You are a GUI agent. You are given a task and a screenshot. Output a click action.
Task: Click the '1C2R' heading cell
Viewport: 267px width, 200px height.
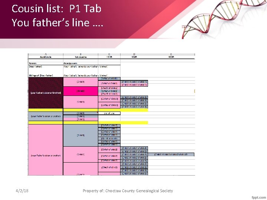click(x=134, y=57)
